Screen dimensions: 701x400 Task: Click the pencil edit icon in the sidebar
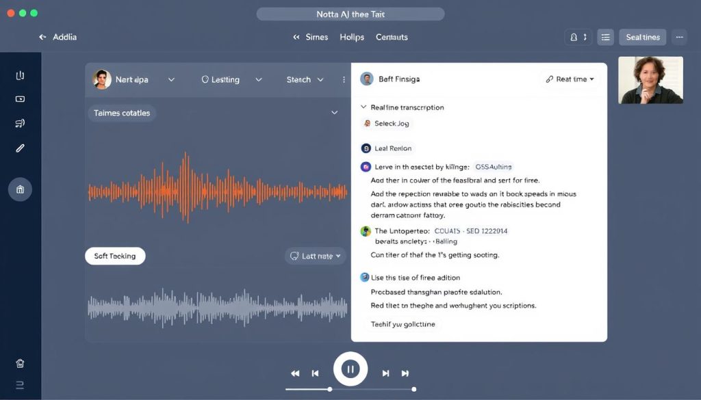point(20,148)
